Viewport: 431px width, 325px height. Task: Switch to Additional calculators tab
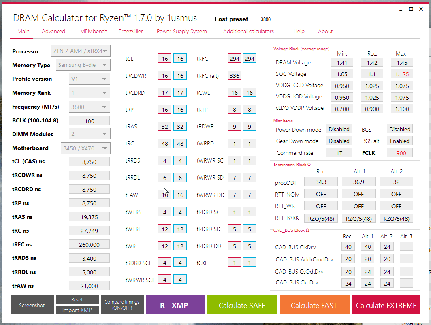(248, 31)
